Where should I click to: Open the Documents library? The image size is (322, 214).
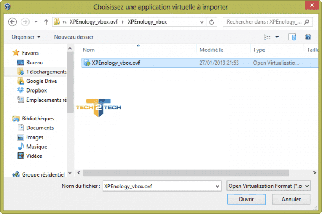click(40, 128)
